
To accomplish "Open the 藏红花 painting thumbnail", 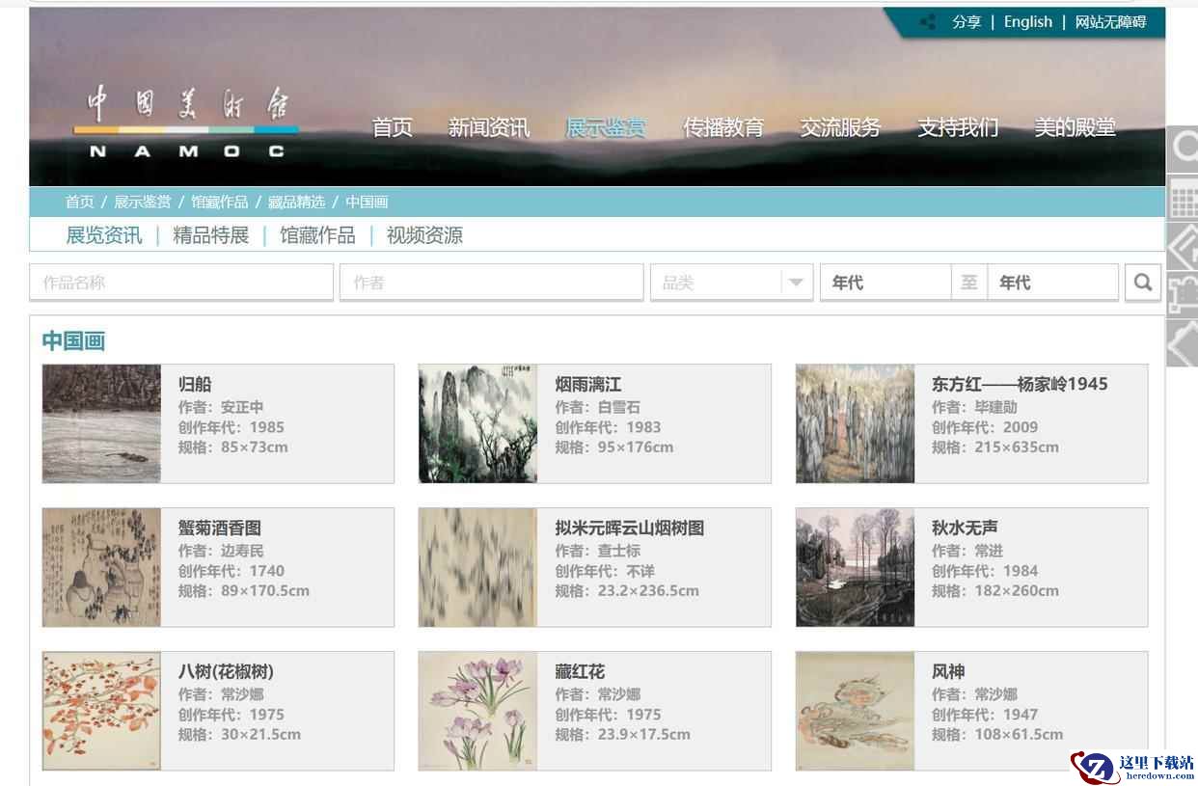I will tap(477, 711).
